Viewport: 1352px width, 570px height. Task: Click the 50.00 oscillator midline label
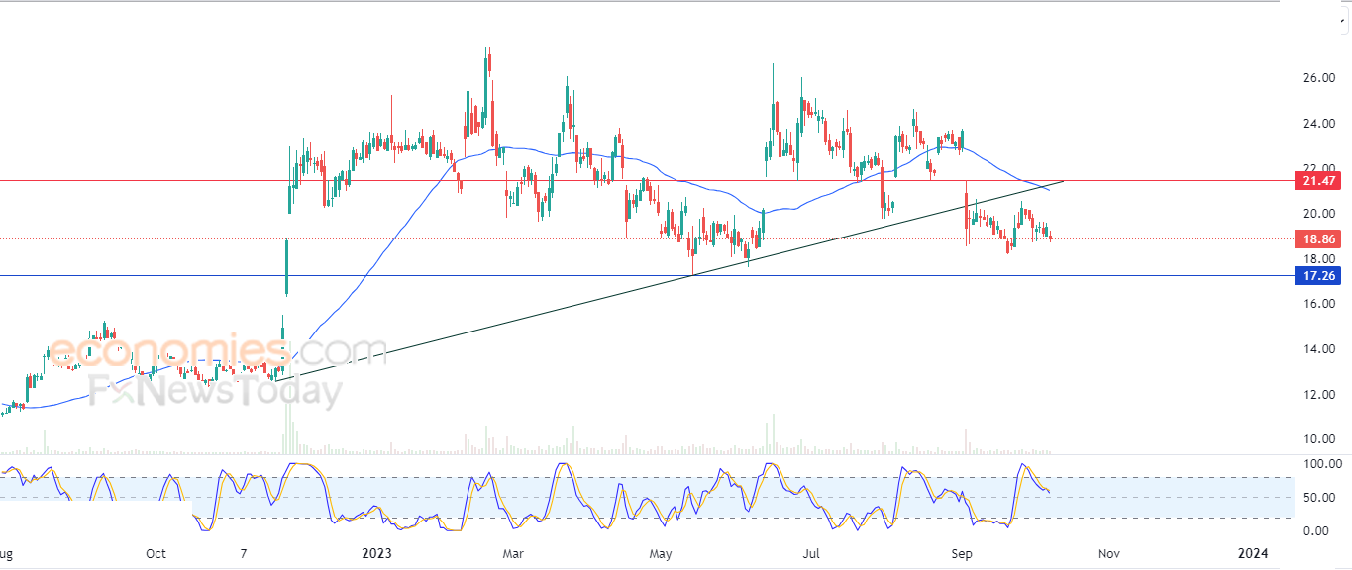pyautogui.click(x=1318, y=497)
